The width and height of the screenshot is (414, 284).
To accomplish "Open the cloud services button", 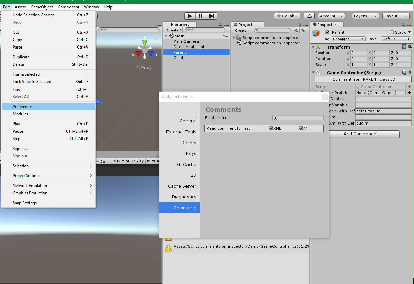I will (309, 16).
